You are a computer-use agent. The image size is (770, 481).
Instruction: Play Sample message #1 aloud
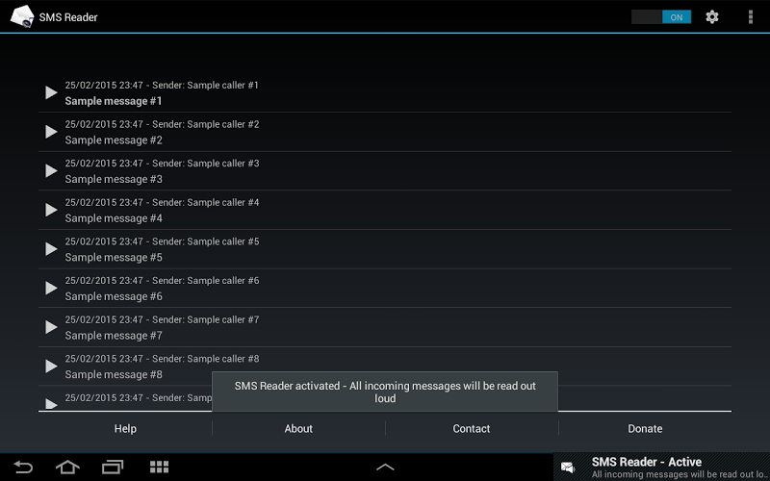(x=51, y=92)
